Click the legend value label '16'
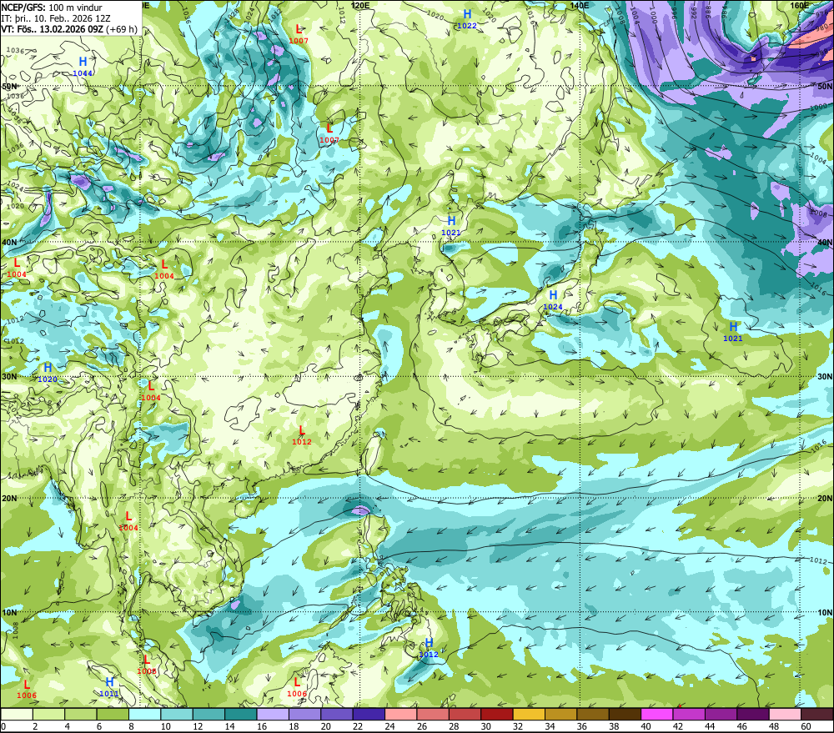The height and width of the screenshot is (733, 834). (x=262, y=726)
